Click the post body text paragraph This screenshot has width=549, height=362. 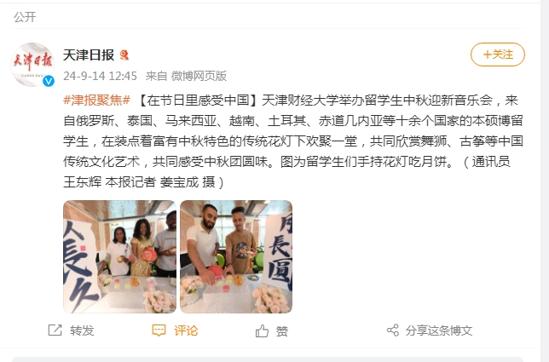[x=293, y=141]
